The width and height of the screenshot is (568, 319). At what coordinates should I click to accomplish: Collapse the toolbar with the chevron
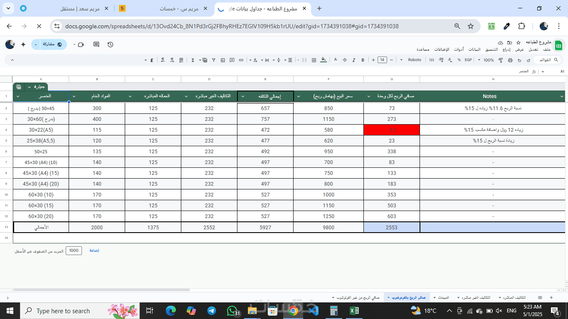[x=12, y=60]
